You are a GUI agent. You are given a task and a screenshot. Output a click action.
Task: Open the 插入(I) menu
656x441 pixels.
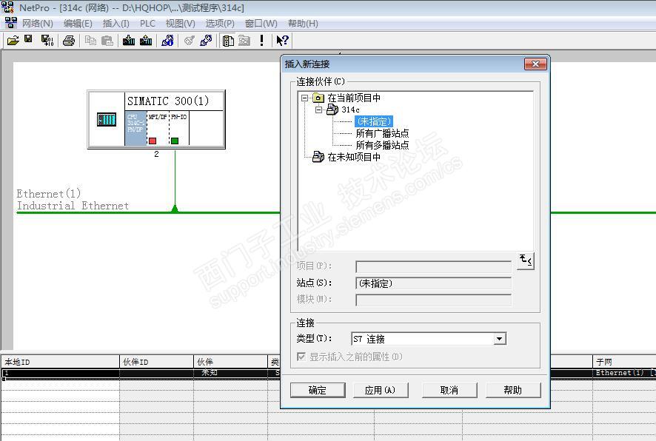tap(116, 24)
